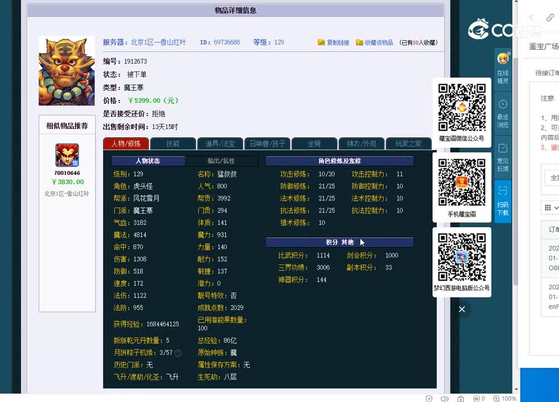Select the 人物/修炼 tab
Viewport: 559px width, 402px height.
click(x=126, y=143)
